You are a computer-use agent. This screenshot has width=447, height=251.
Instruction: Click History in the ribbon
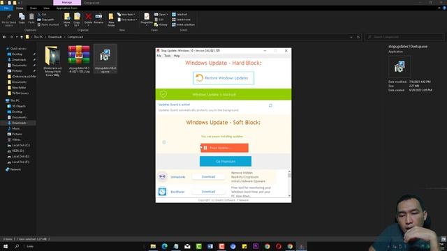pos(161,24)
